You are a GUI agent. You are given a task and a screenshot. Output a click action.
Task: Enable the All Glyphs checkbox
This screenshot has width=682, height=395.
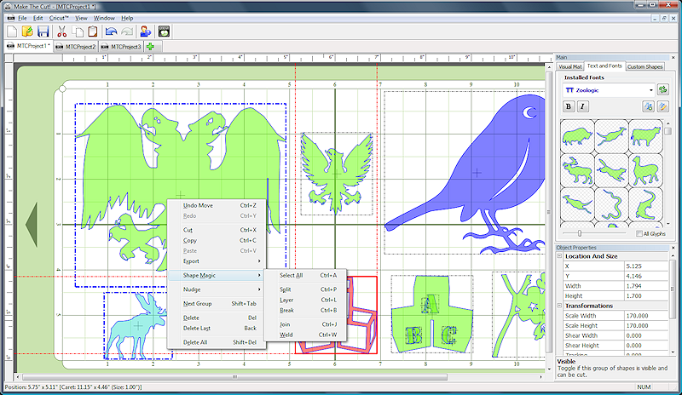(640, 233)
